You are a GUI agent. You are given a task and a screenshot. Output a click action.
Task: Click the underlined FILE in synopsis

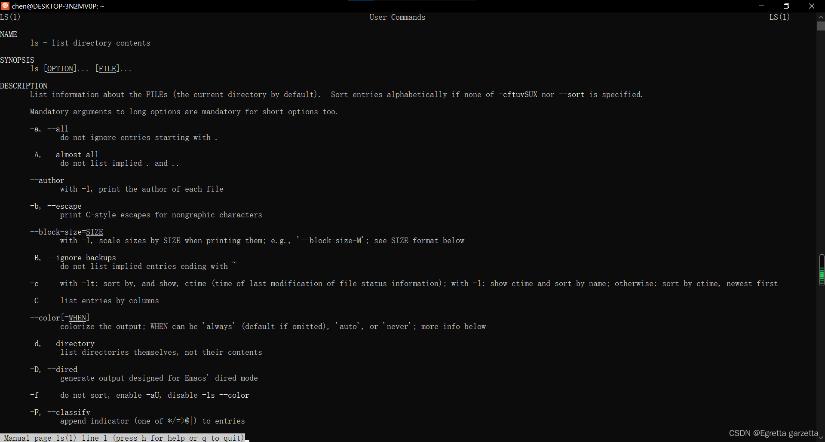[x=107, y=69]
